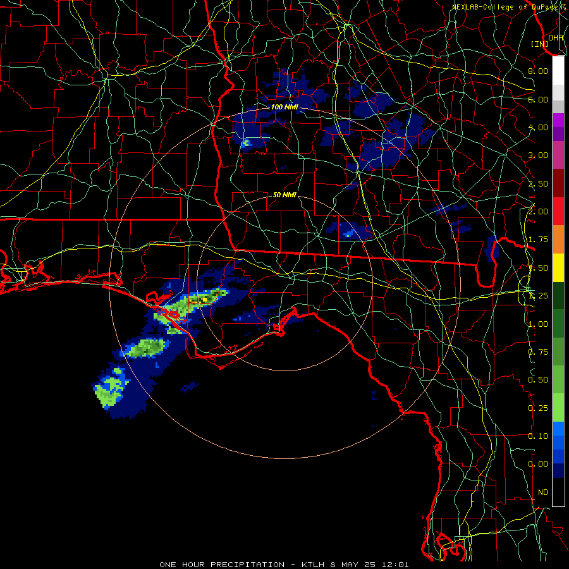Pick the darkest green swatch beside 1.25

click(x=558, y=295)
